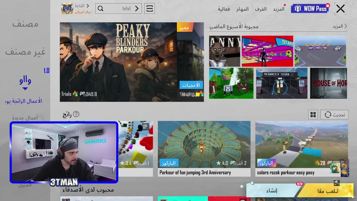Select الأعمال الرائجة sidebar entry

(x=24, y=101)
